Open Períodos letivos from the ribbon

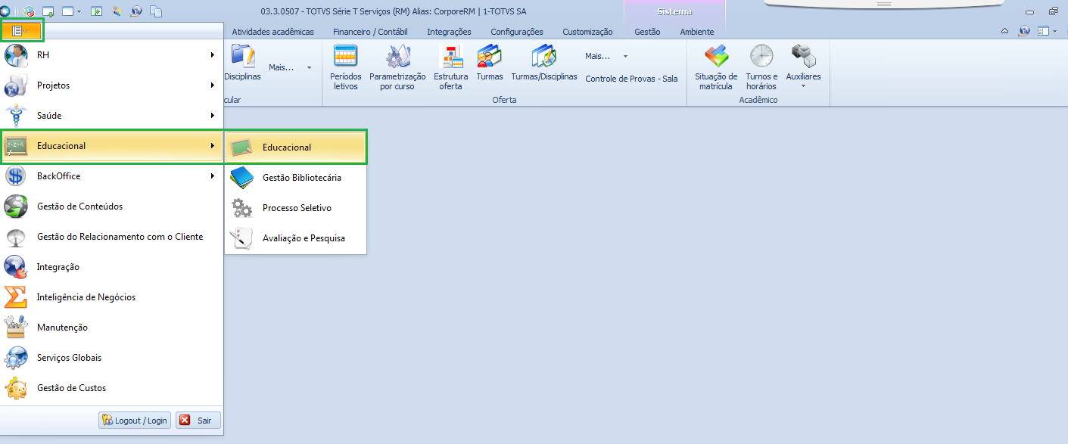point(346,67)
